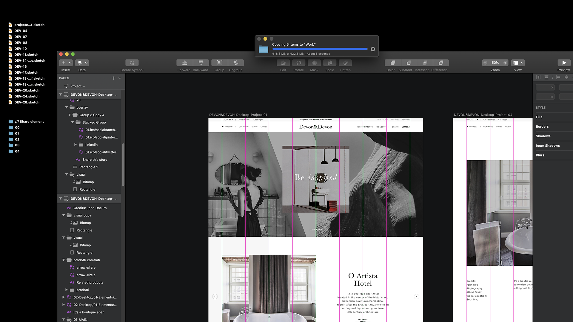This screenshot has height=322, width=573.
Task: Click the Scale toolbar icon
Action: [x=330, y=63]
